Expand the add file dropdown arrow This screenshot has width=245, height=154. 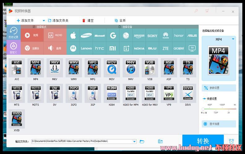tap(44, 21)
